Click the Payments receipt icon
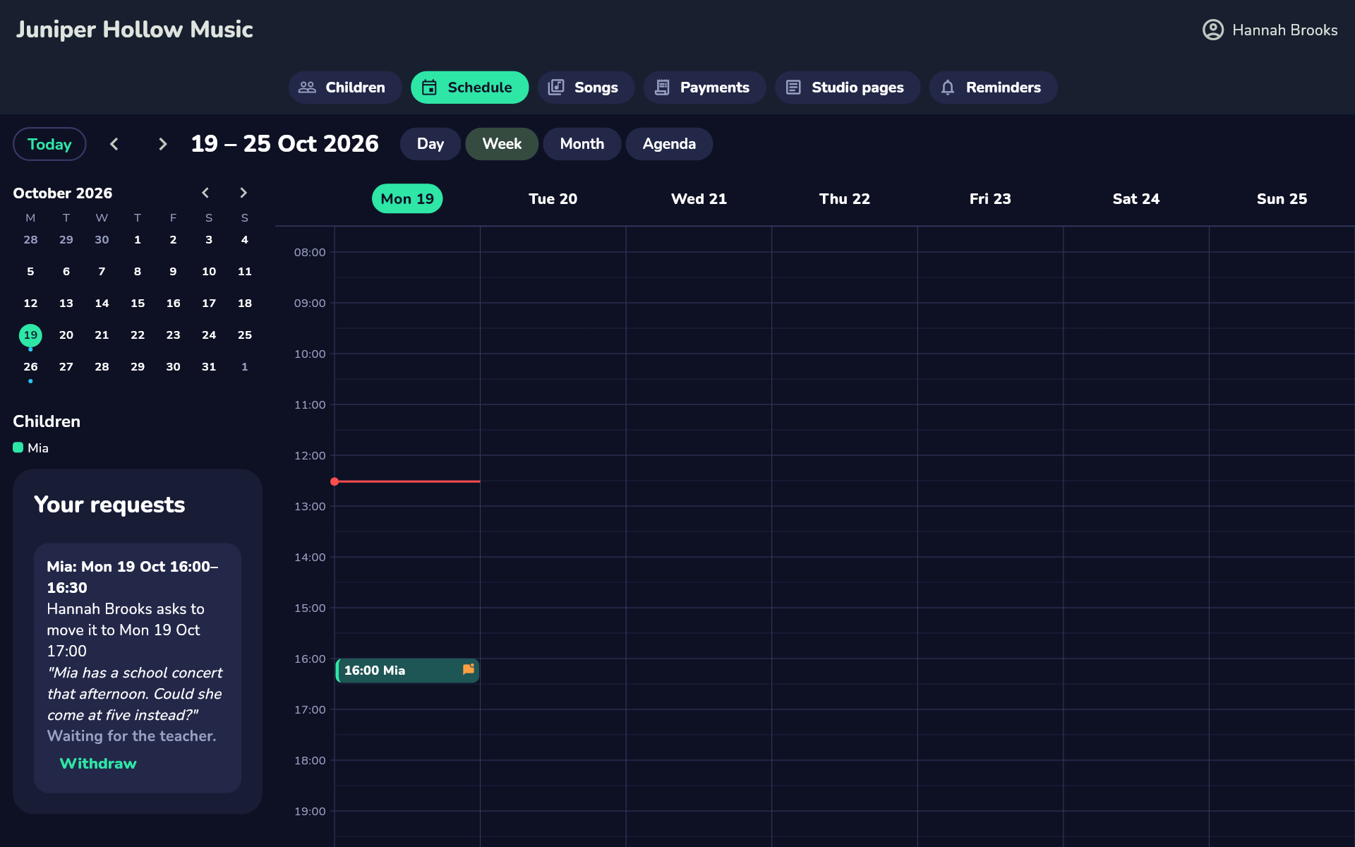Screen dimensions: 1355x847 tap(662, 88)
